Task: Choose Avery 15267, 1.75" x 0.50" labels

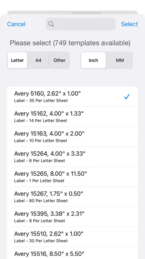Action: click(x=72, y=197)
